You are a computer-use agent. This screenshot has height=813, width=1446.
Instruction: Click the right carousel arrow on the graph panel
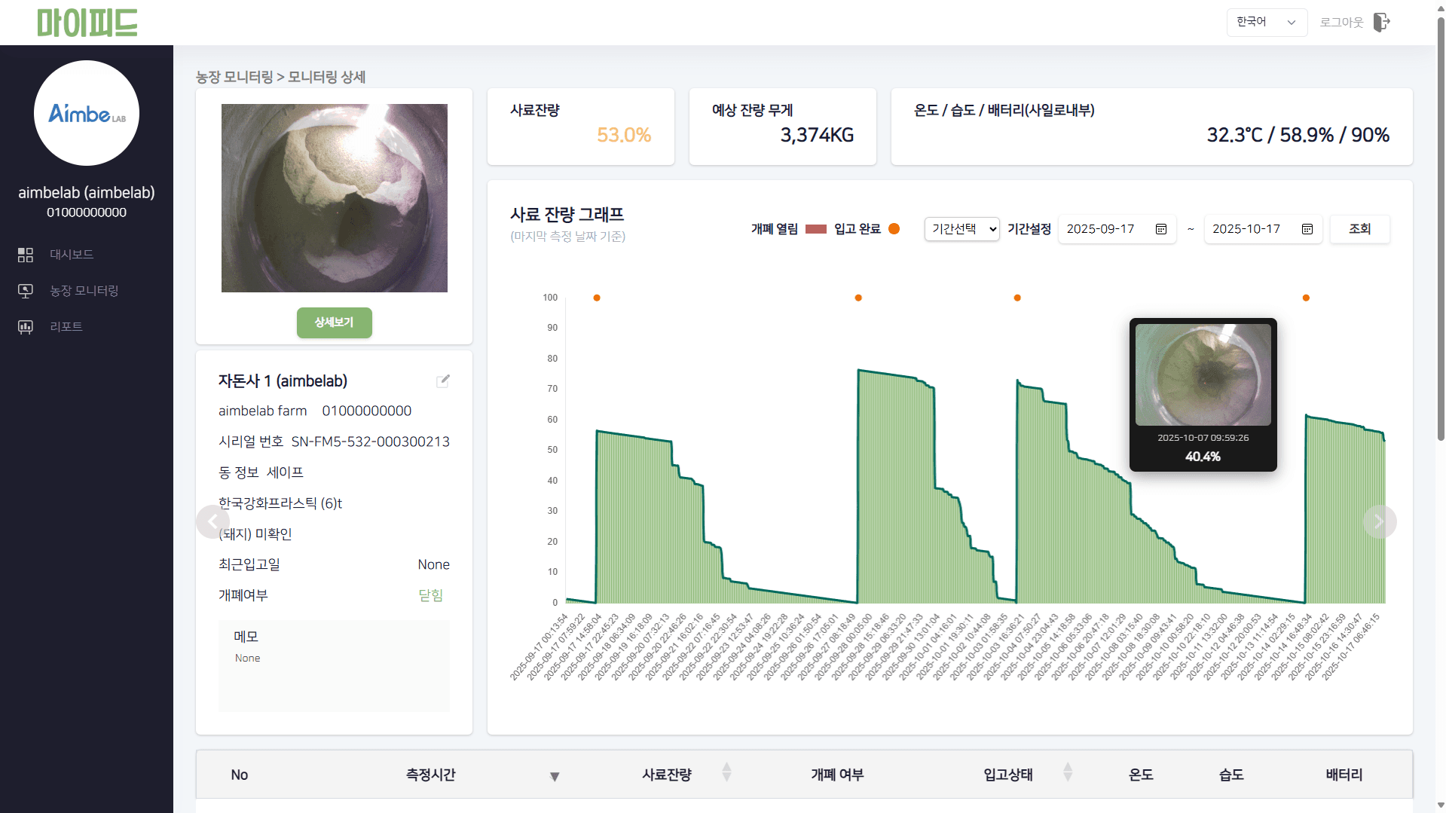pyautogui.click(x=1379, y=521)
